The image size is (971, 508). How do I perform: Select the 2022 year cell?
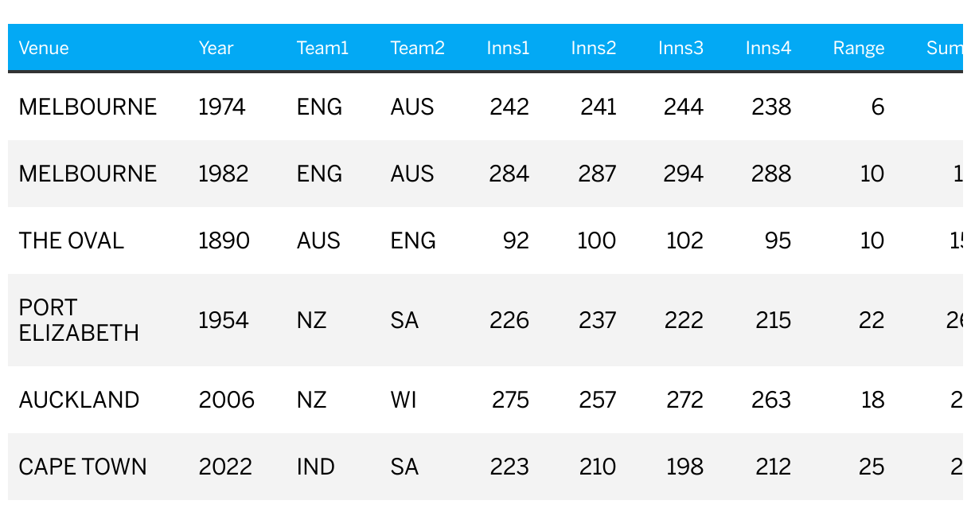pos(225,467)
